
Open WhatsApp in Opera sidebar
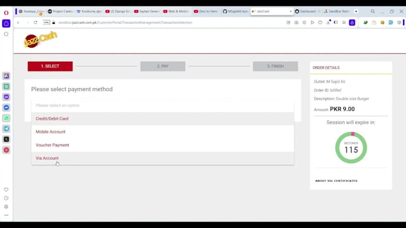coord(6,118)
